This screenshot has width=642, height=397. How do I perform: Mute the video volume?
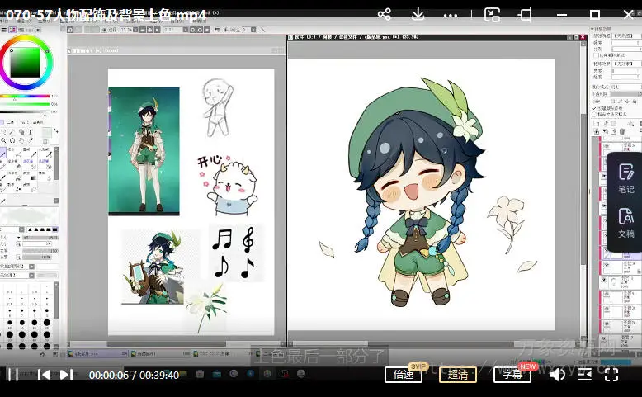[557, 375]
